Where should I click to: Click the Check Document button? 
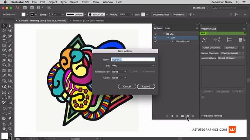pyautogui.click(x=211, y=48)
